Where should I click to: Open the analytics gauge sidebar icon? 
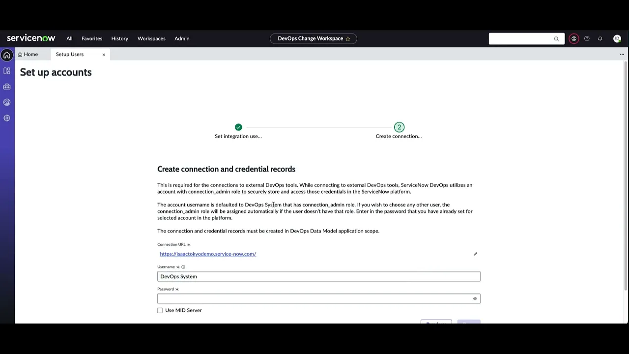[7, 102]
